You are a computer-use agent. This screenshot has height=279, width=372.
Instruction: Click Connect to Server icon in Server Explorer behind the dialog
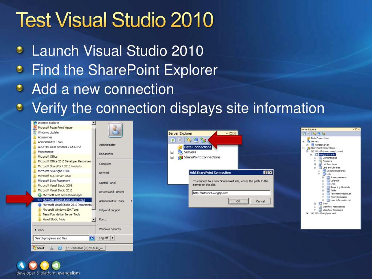[196, 140]
